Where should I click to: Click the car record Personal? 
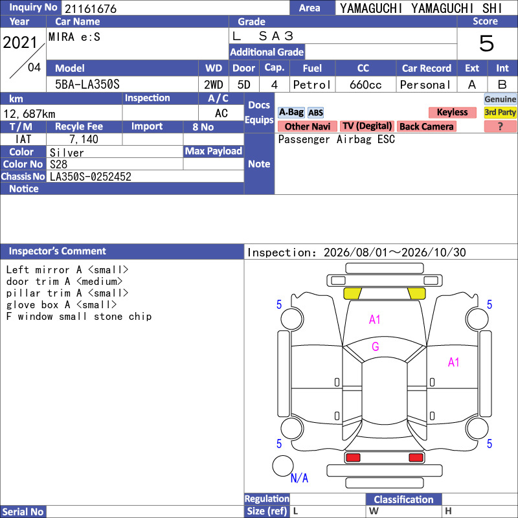tap(425, 85)
